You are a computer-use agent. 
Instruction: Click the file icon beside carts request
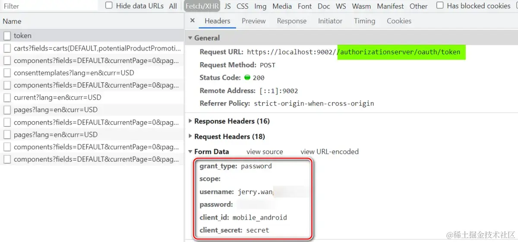tap(7, 48)
